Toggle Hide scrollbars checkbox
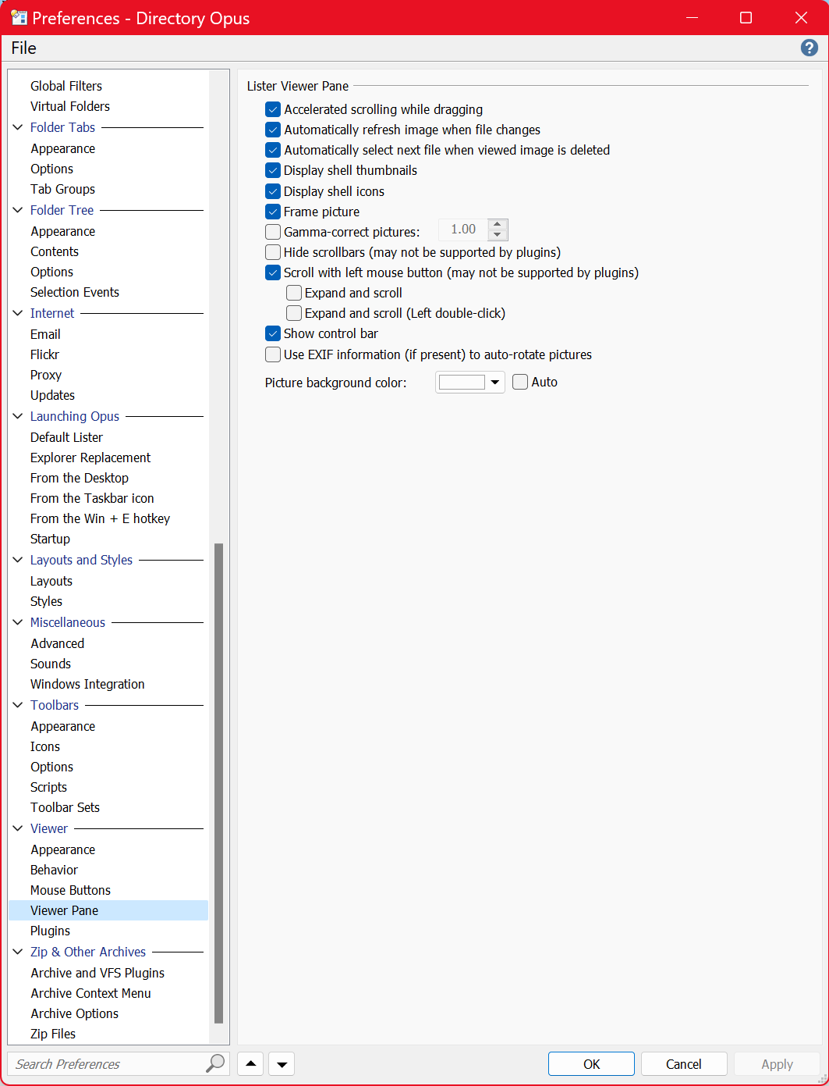The width and height of the screenshot is (829, 1086). click(x=273, y=252)
